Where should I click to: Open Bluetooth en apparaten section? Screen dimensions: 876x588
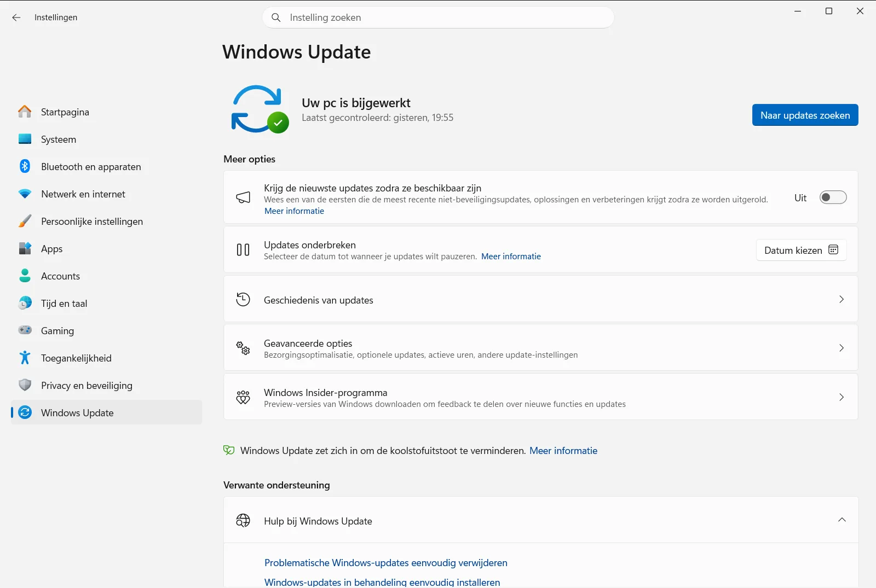tap(107, 166)
